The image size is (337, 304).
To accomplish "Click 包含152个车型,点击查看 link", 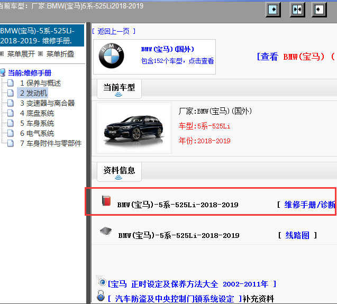I will (177, 61).
